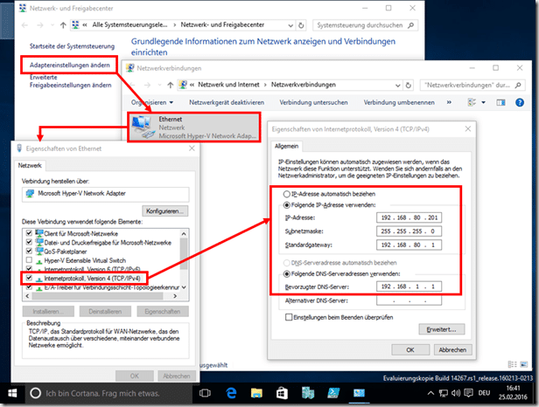
Task: Click the Subnetzmaske input field
Action: tap(409, 231)
